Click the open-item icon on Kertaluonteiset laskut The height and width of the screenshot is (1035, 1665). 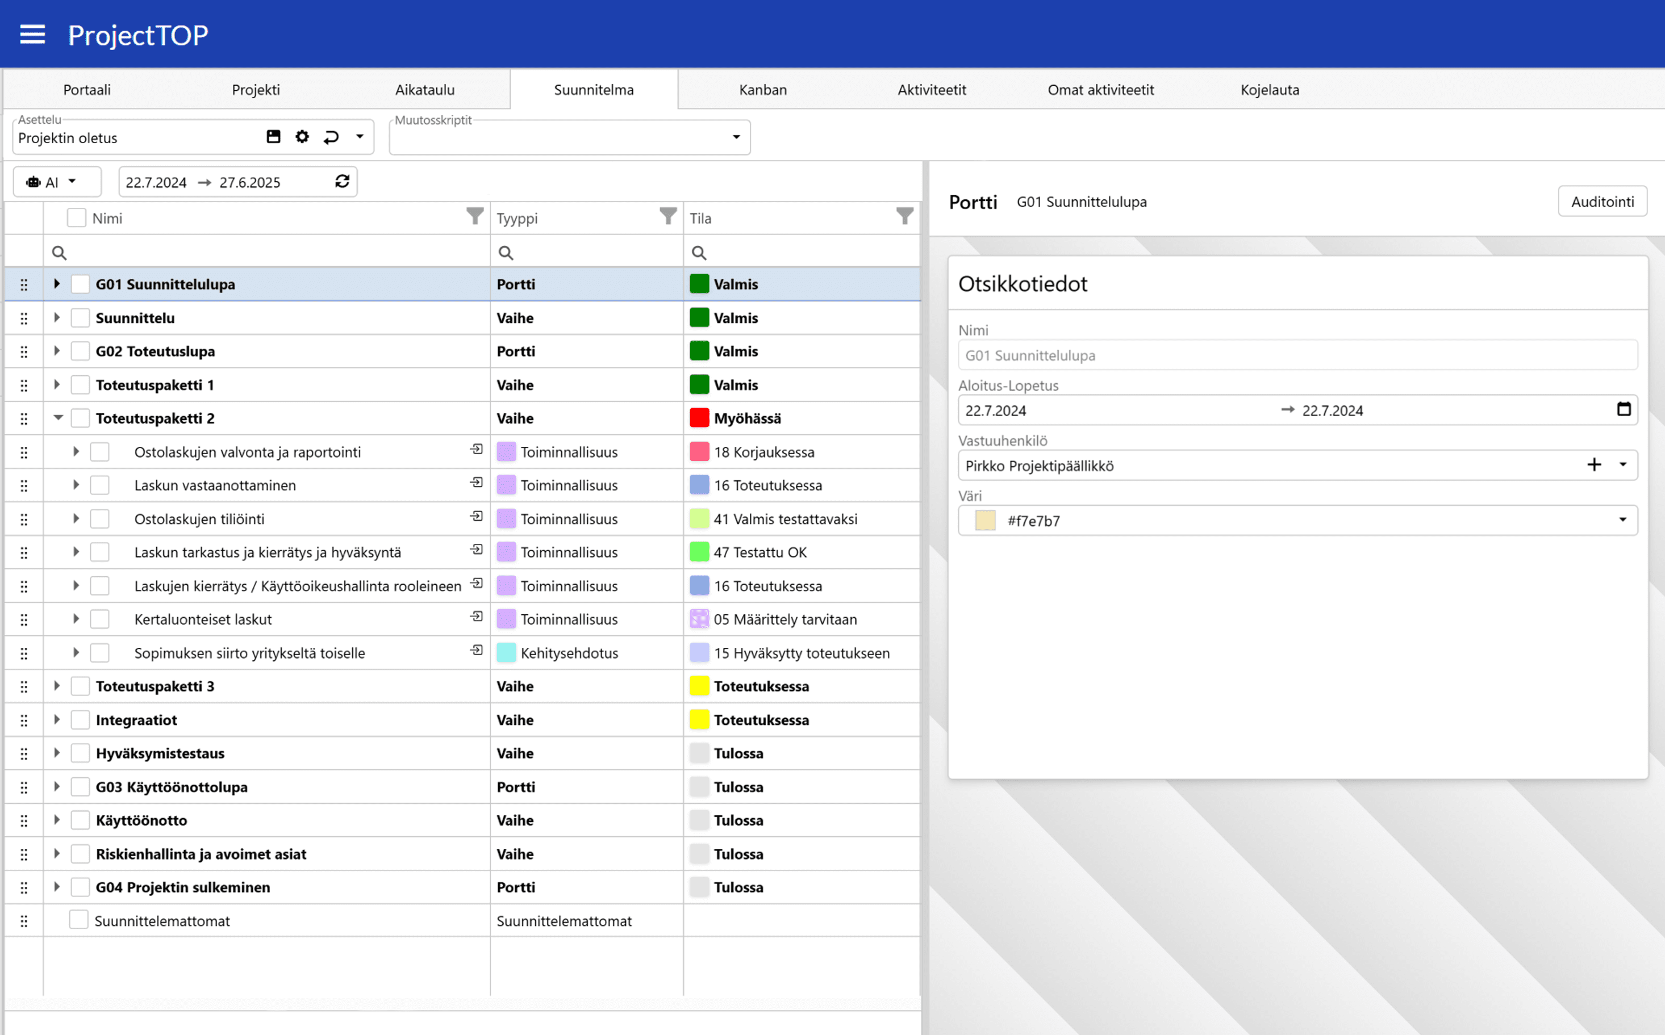point(477,617)
